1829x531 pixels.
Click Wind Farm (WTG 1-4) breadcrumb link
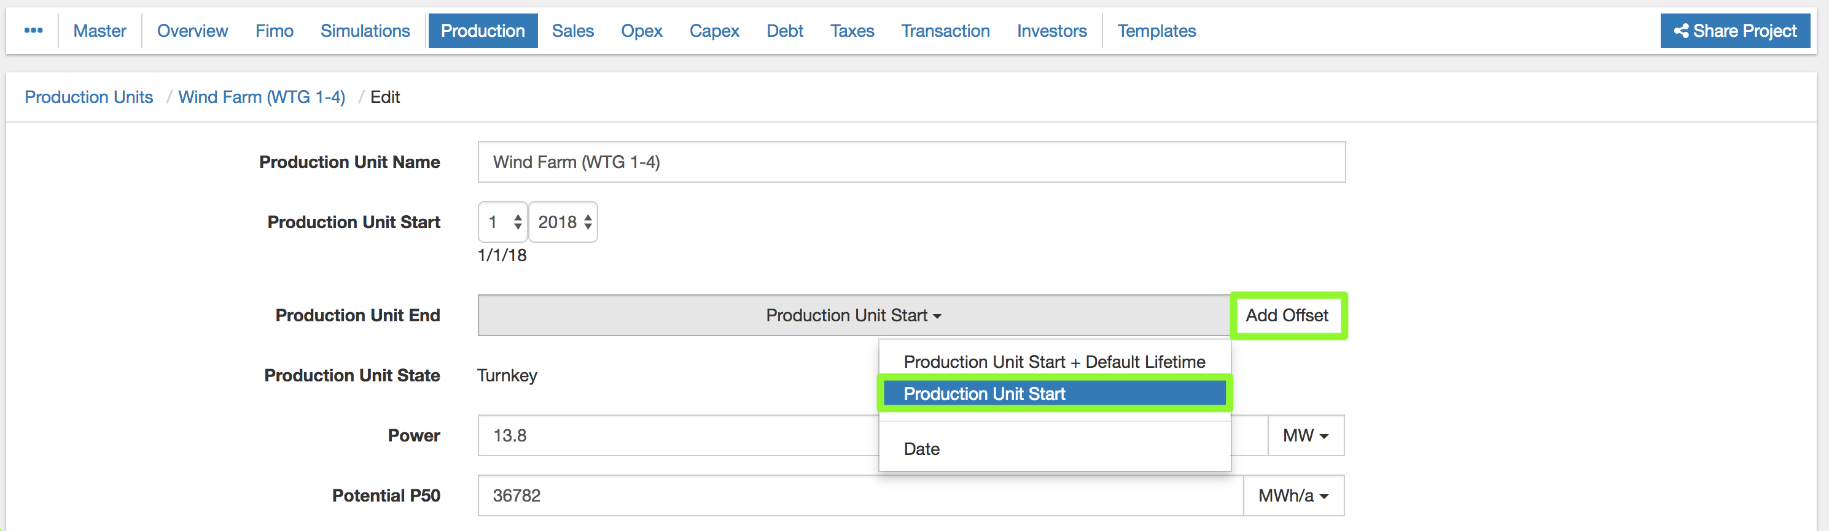tap(261, 97)
